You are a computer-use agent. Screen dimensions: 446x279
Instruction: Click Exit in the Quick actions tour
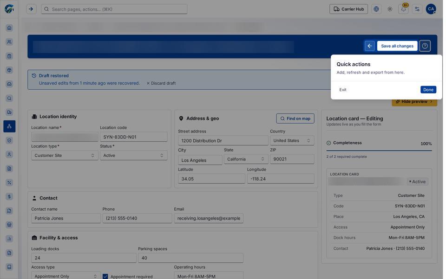click(x=343, y=90)
